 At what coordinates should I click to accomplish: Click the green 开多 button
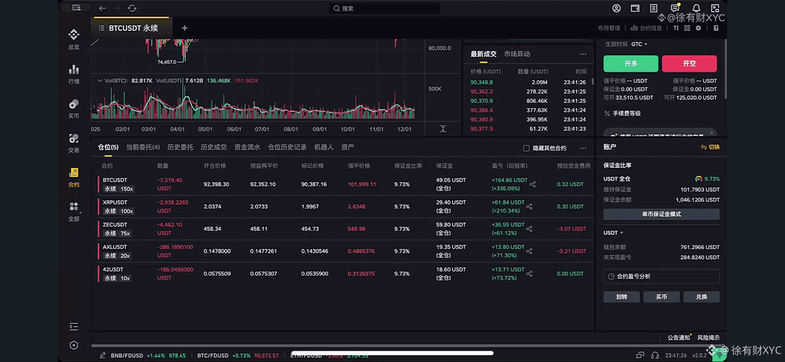[631, 63]
